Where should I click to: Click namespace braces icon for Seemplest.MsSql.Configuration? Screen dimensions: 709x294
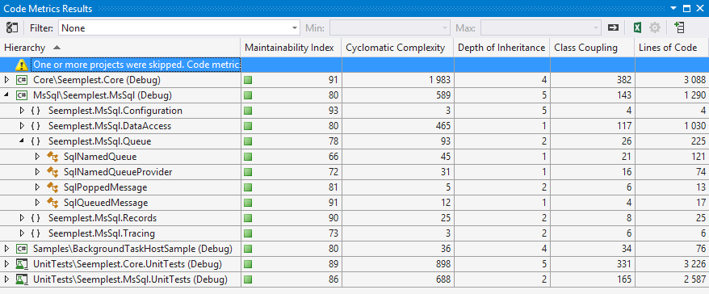coord(36,111)
